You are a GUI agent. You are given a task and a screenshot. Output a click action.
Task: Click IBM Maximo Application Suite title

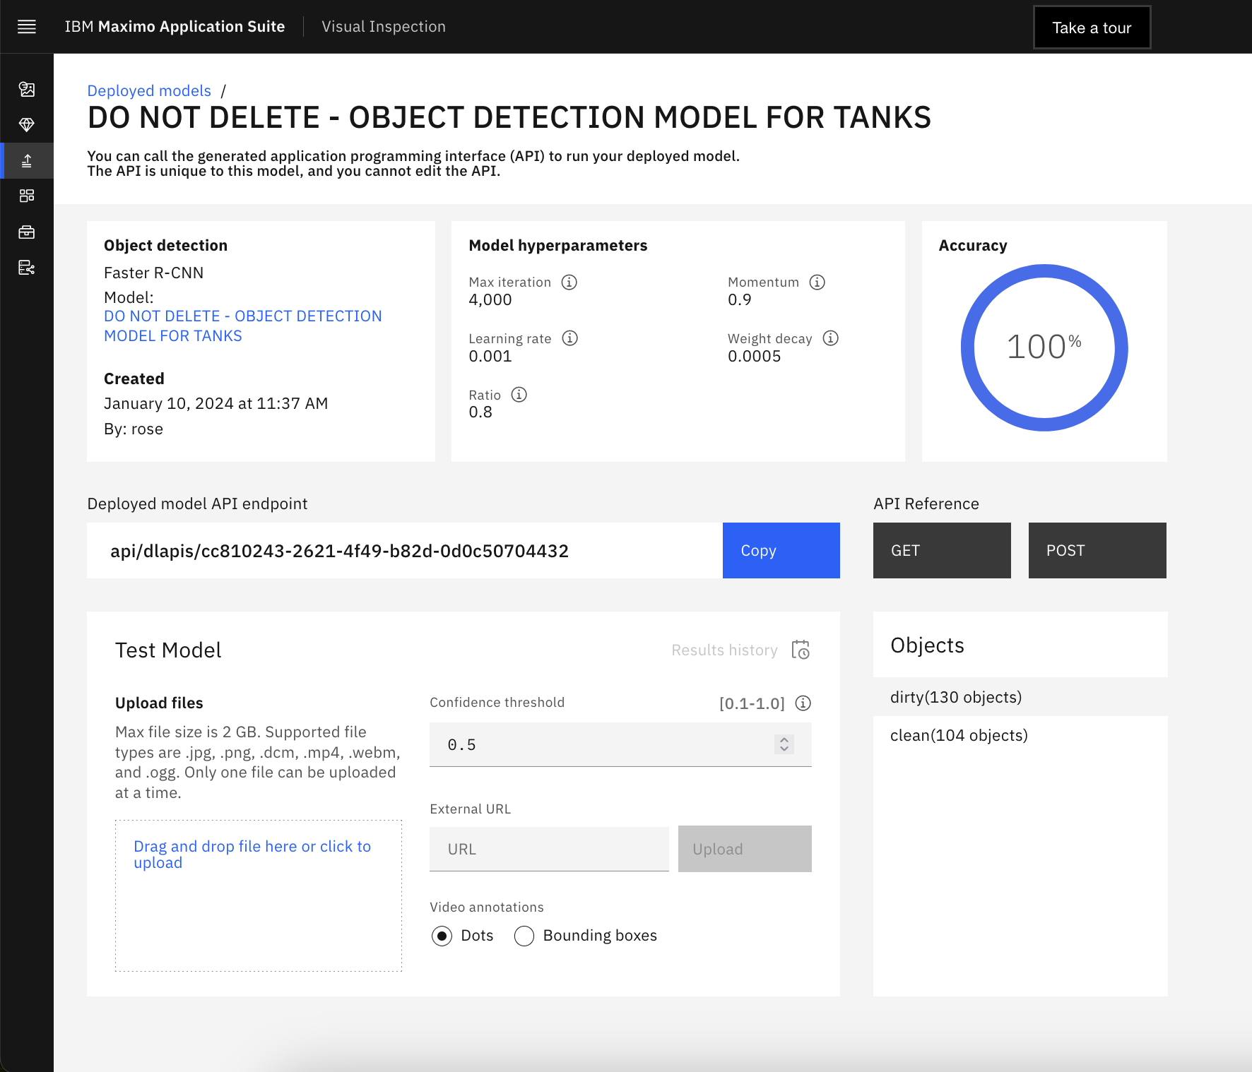tap(175, 27)
